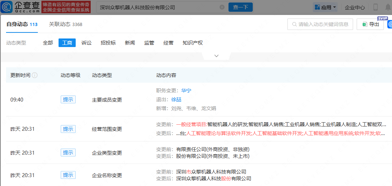
Task: Click the info icon beside 更新时间
Action: click(35, 75)
